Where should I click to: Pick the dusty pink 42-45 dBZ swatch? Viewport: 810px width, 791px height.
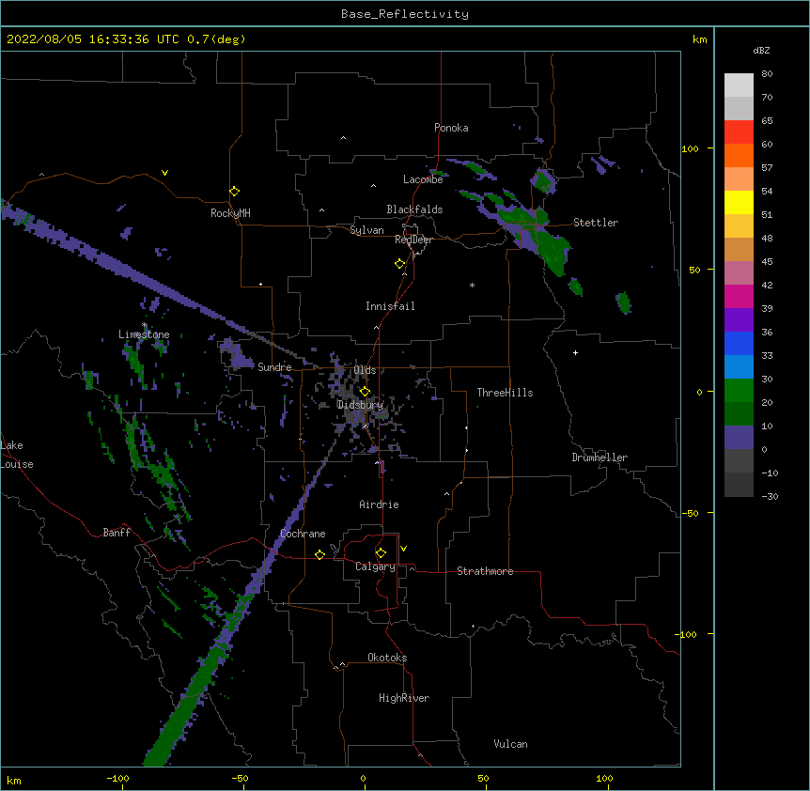[x=739, y=273]
